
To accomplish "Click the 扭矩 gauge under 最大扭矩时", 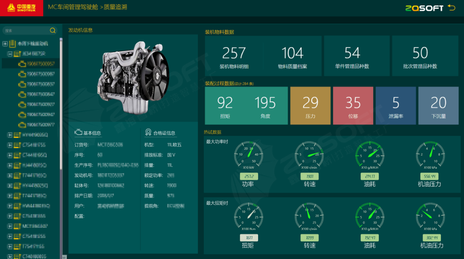I will tap(248, 218).
